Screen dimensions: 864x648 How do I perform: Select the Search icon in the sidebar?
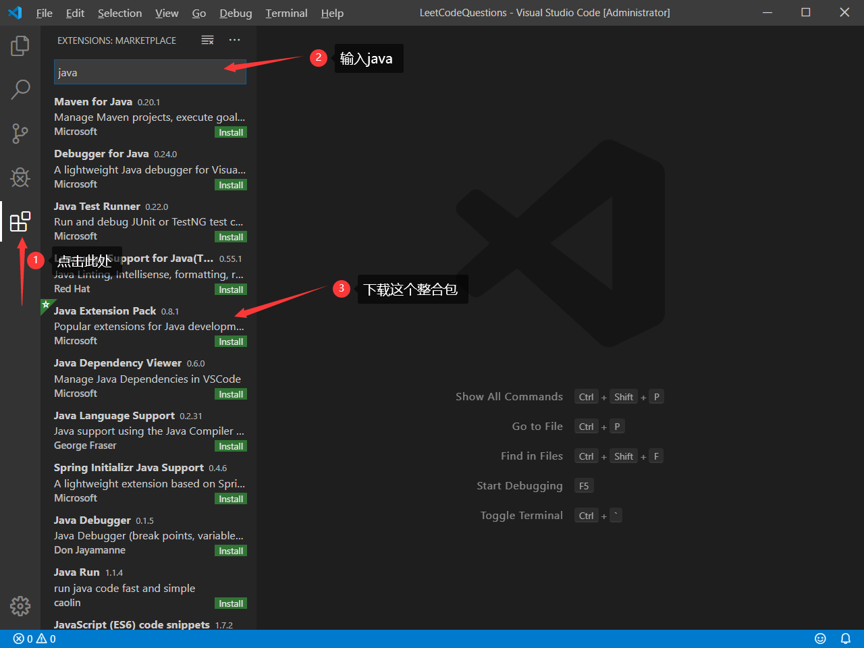pyautogui.click(x=20, y=88)
